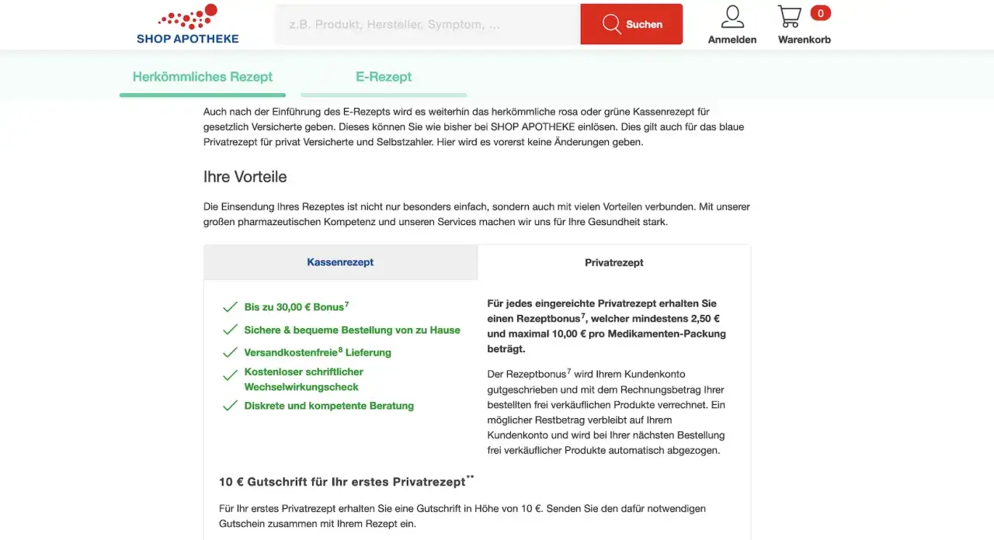Click the red cart count badge showing 0
Screen dimensions: 994x540
[822, 12]
